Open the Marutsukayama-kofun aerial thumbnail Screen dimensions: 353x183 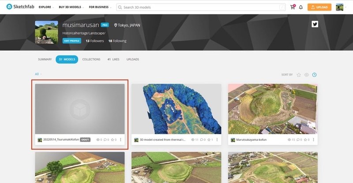click(273, 109)
